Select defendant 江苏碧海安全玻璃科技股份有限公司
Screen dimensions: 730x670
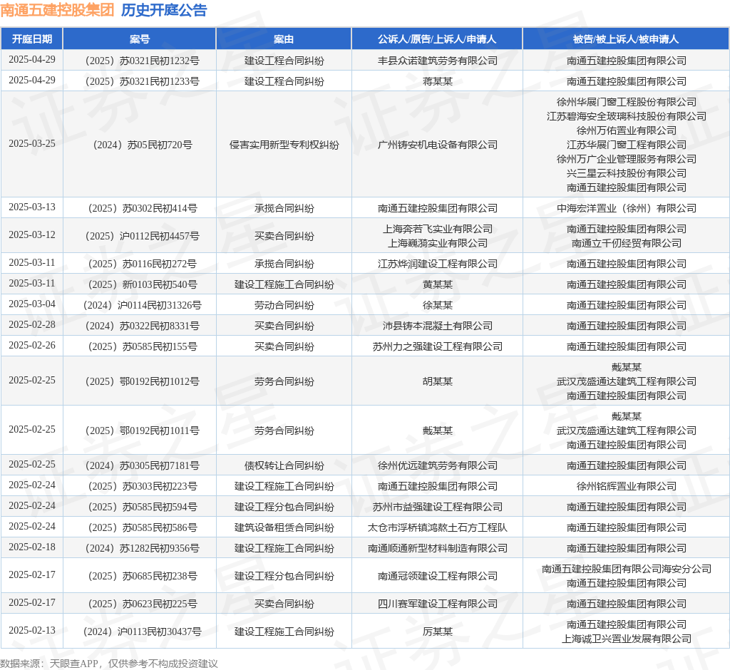click(x=627, y=116)
